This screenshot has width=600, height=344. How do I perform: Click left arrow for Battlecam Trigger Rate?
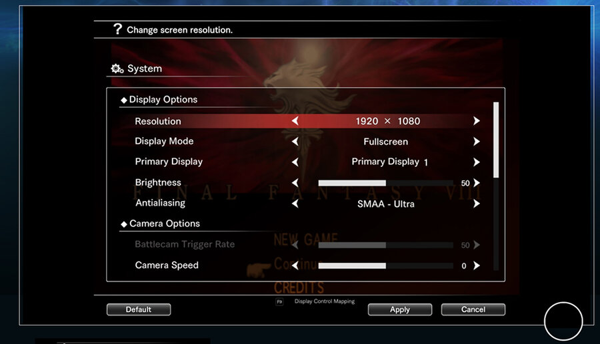click(295, 245)
